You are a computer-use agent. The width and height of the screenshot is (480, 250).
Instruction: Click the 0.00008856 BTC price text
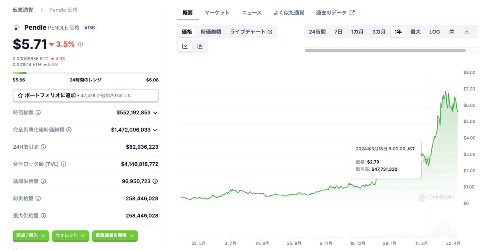30,59
